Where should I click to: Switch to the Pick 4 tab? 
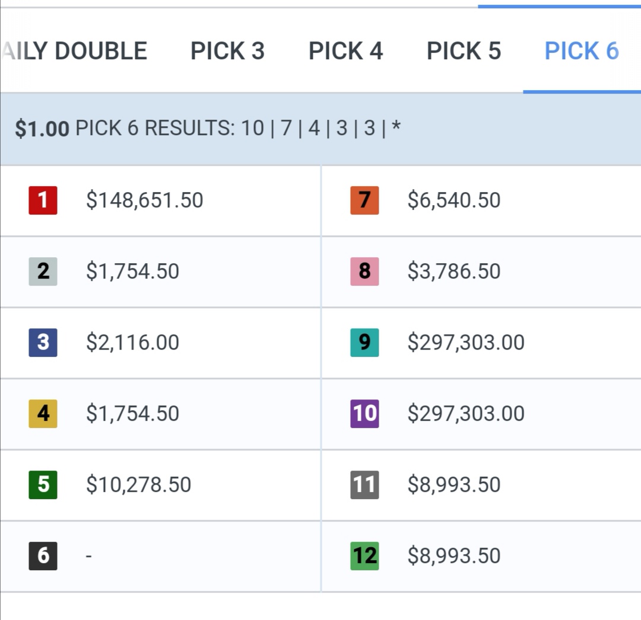tap(346, 51)
